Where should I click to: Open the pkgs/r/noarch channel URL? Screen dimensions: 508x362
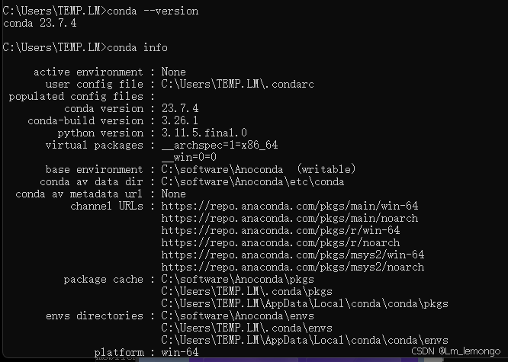point(281,243)
